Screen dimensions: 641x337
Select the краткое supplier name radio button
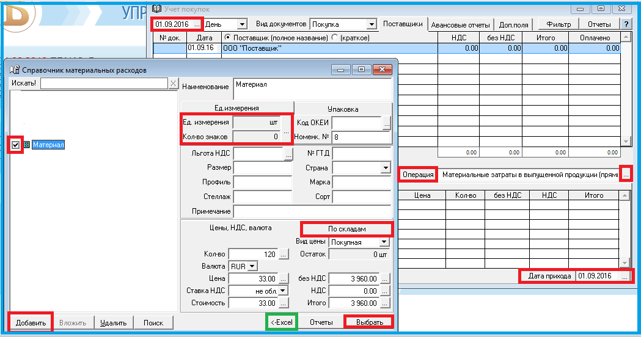[x=335, y=37]
